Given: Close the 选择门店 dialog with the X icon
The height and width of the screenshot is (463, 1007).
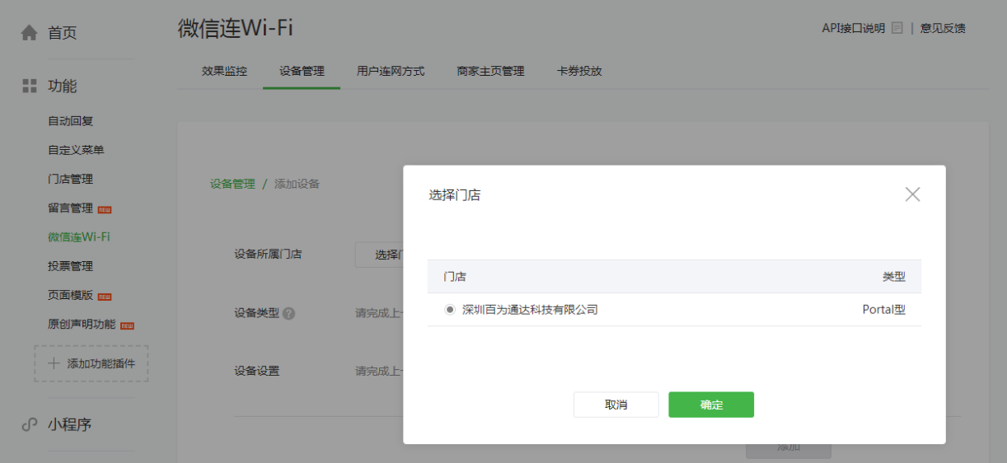Looking at the screenshot, I should click(912, 194).
